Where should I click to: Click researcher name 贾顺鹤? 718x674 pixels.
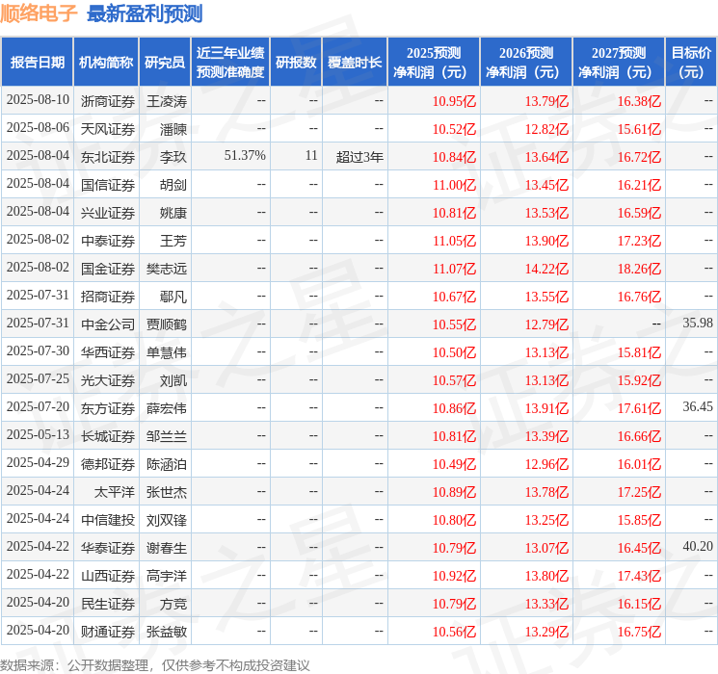pyautogui.click(x=166, y=324)
